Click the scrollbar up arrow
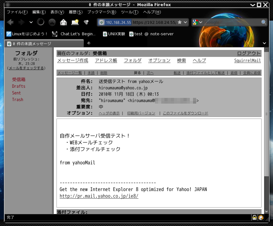This screenshot has width=273, height=226. tap(266, 50)
